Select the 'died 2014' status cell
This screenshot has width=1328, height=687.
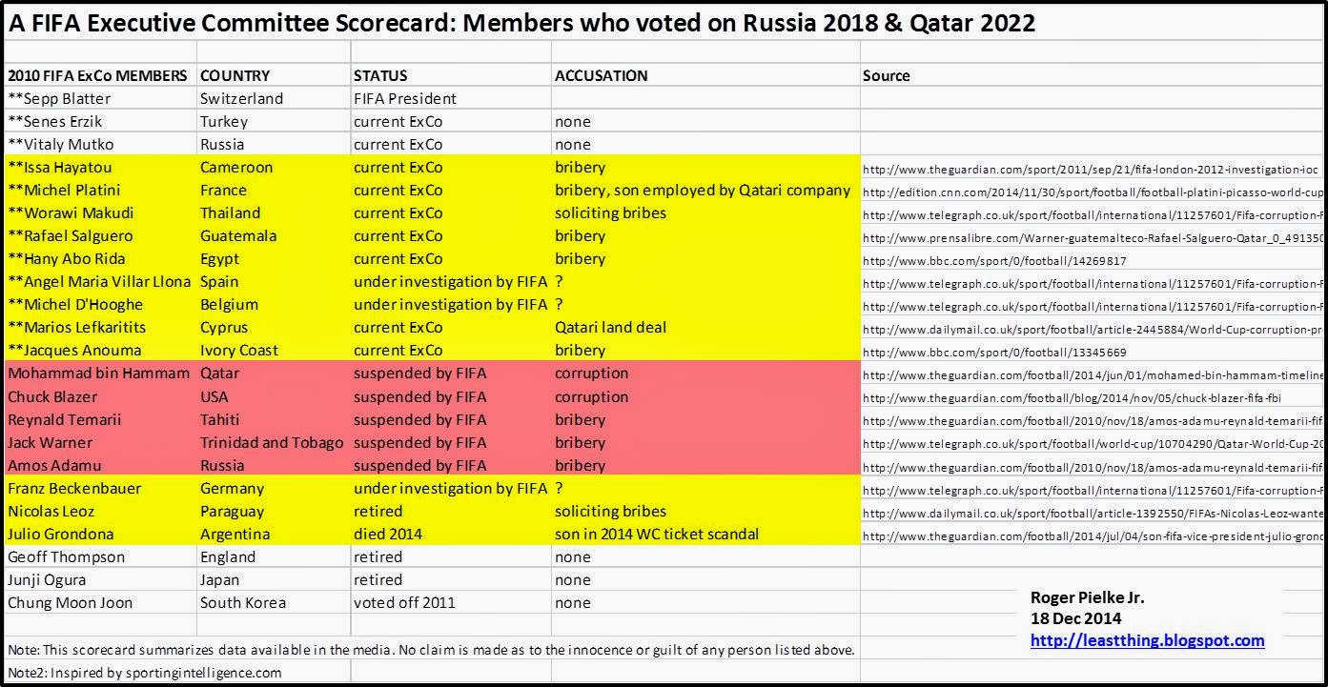[x=450, y=534]
